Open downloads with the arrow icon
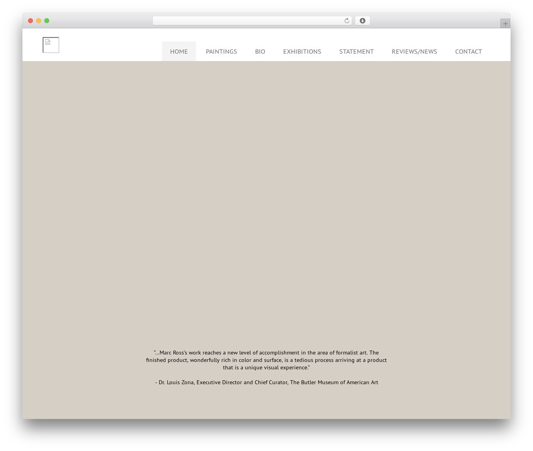533x451 pixels. pyautogui.click(x=362, y=21)
